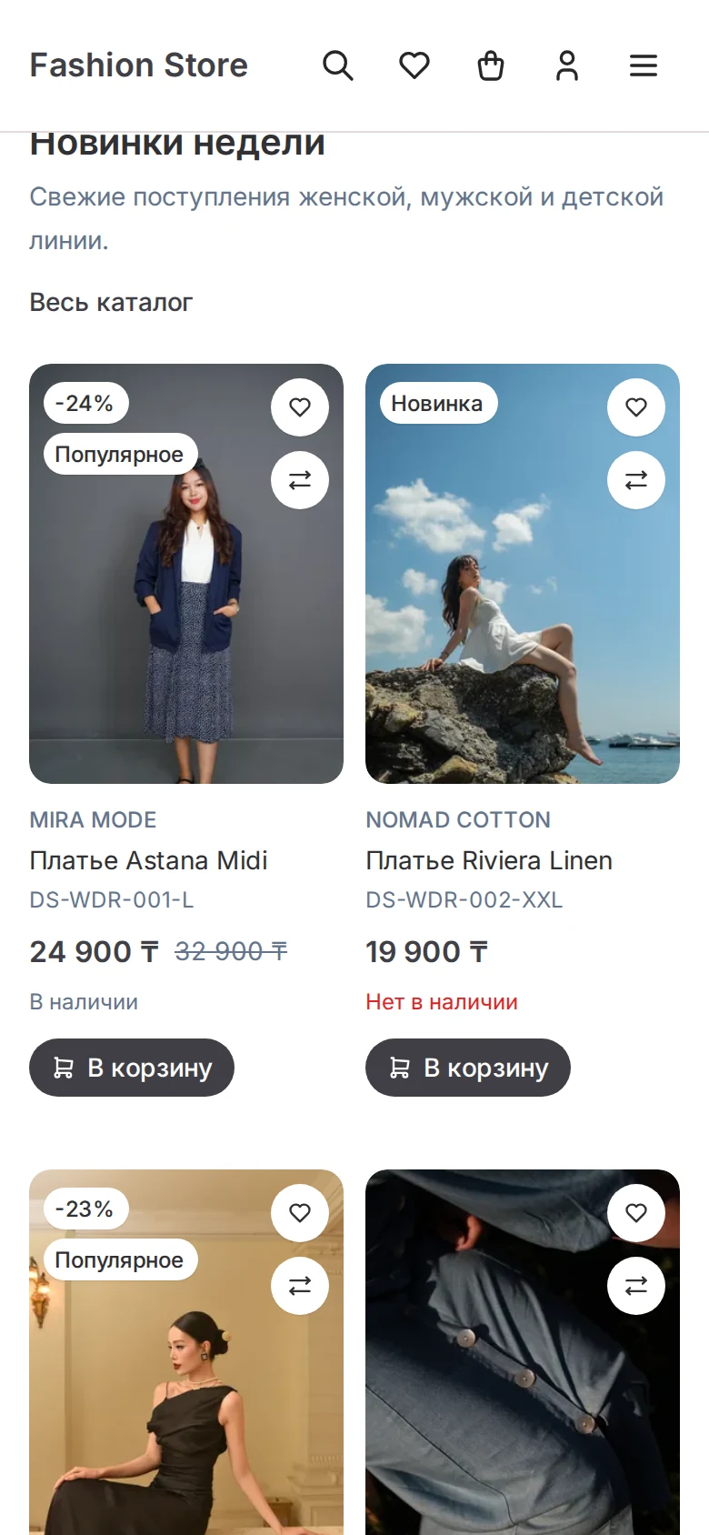The height and width of the screenshot is (1535, 709).
Task: Toggle favorite on Платье Riviera Linen
Action: pos(636,407)
